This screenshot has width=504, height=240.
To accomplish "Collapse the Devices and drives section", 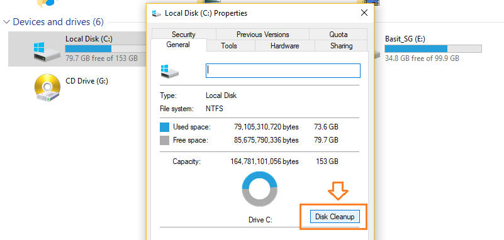I will click(x=6, y=22).
